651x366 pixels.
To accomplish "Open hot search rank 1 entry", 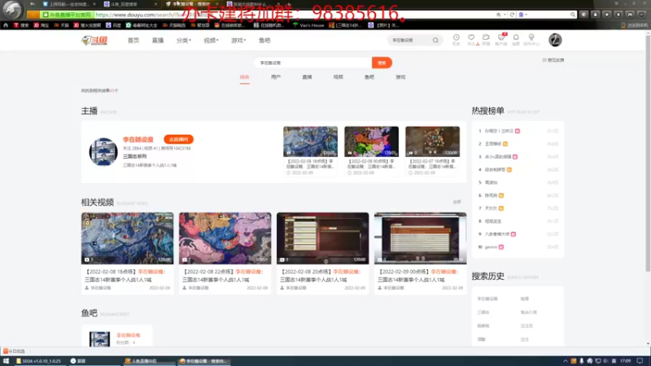I will 500,131.
